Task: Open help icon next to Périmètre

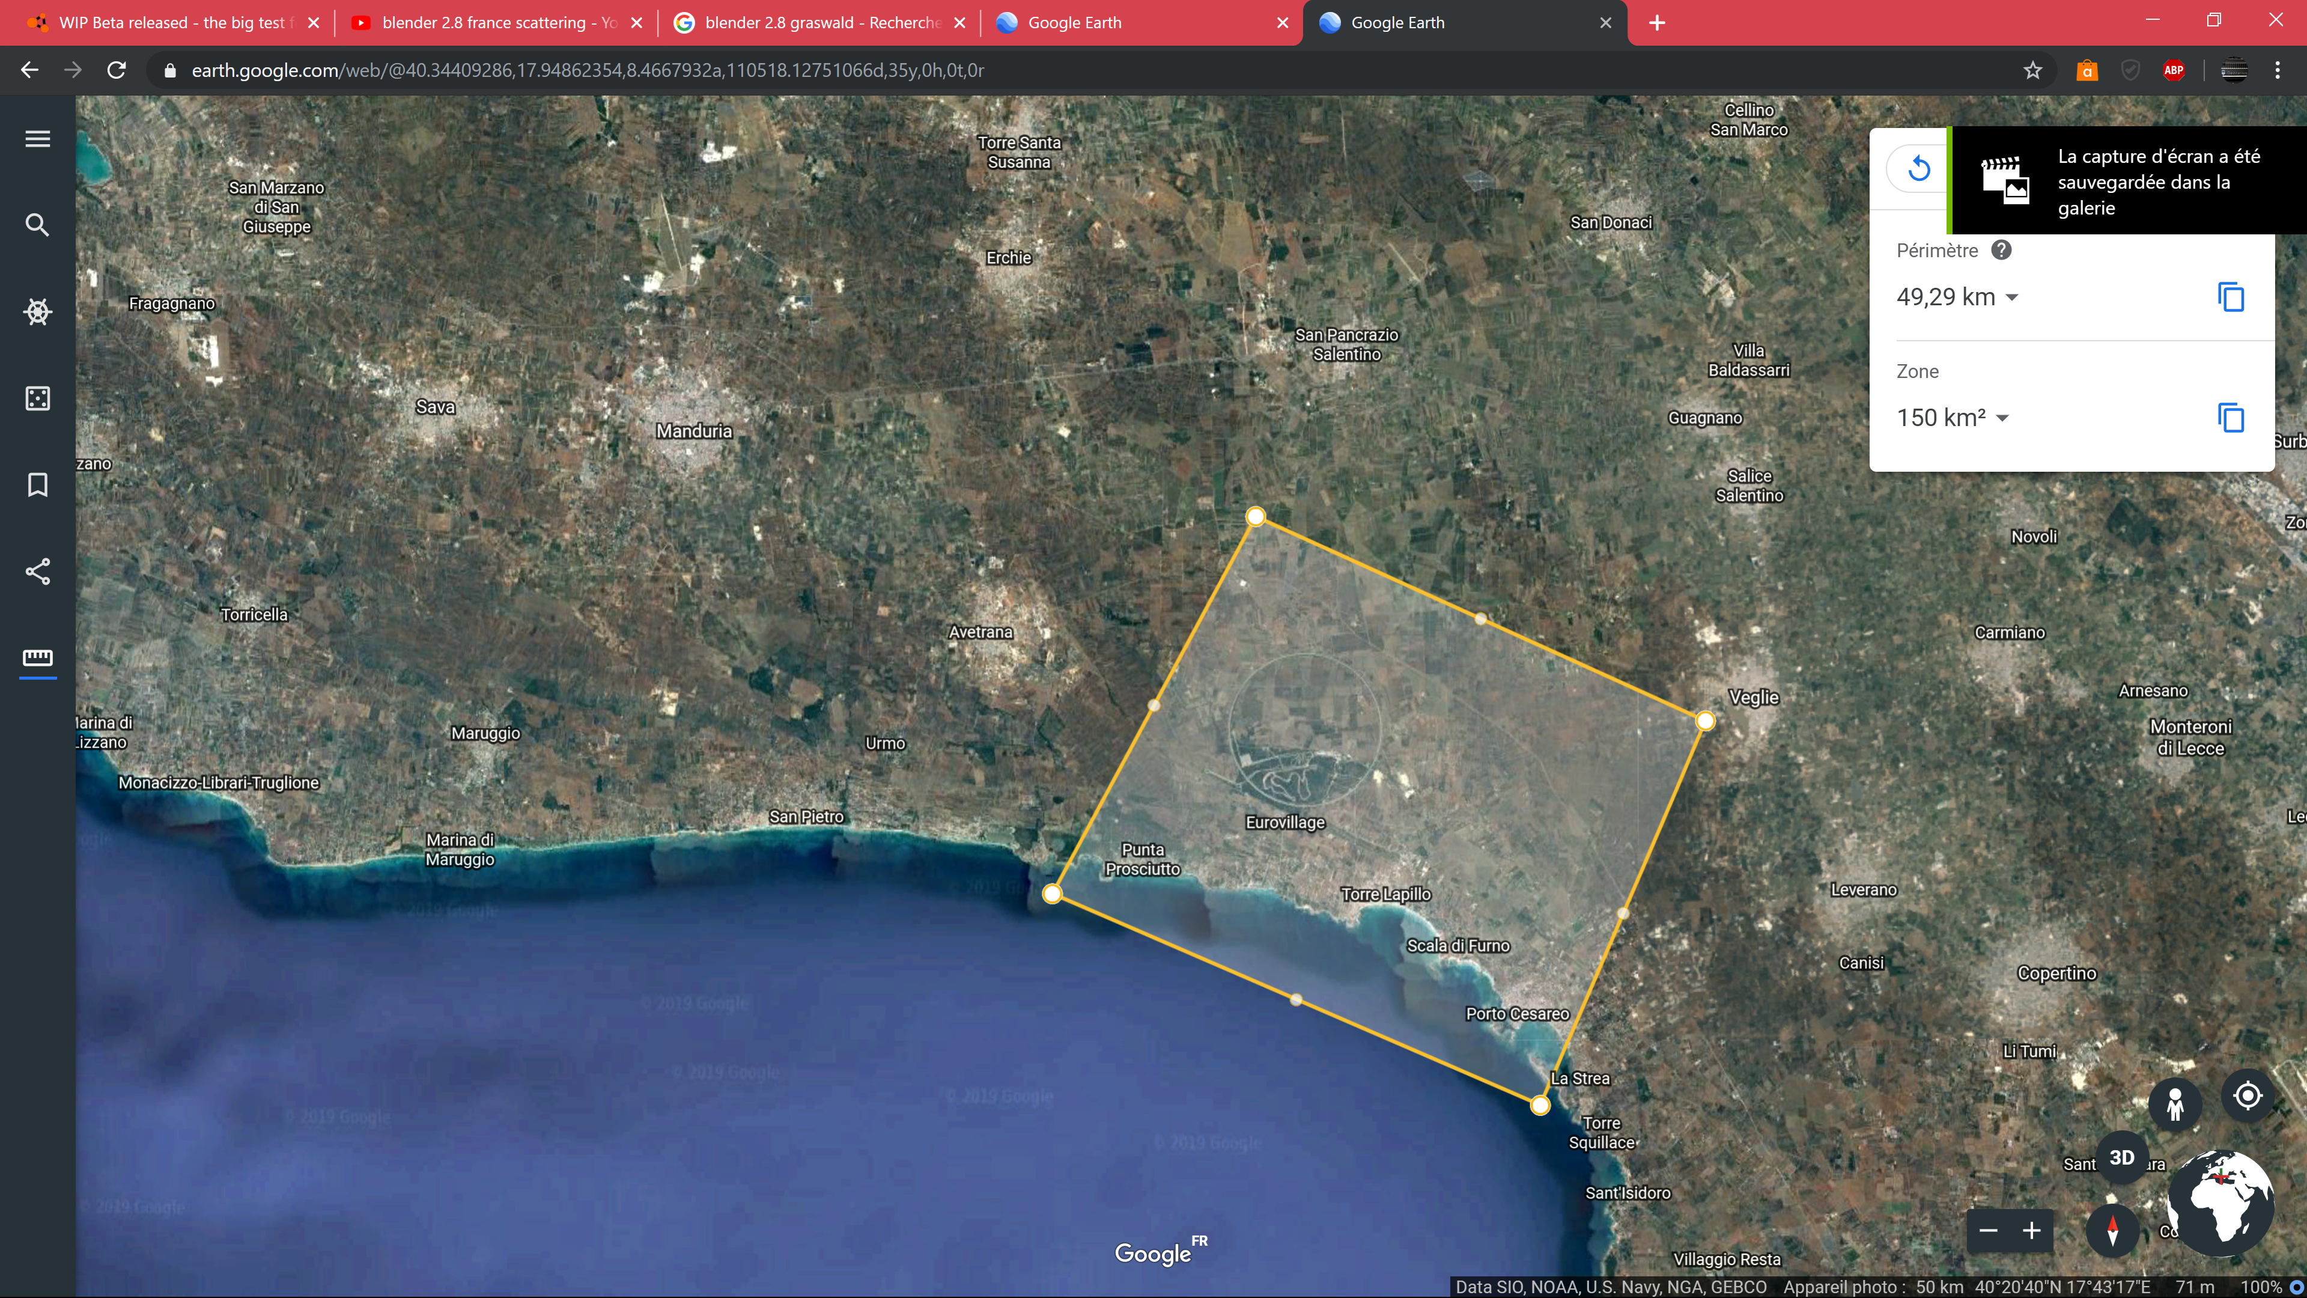Action: [x=2002, y=250]
